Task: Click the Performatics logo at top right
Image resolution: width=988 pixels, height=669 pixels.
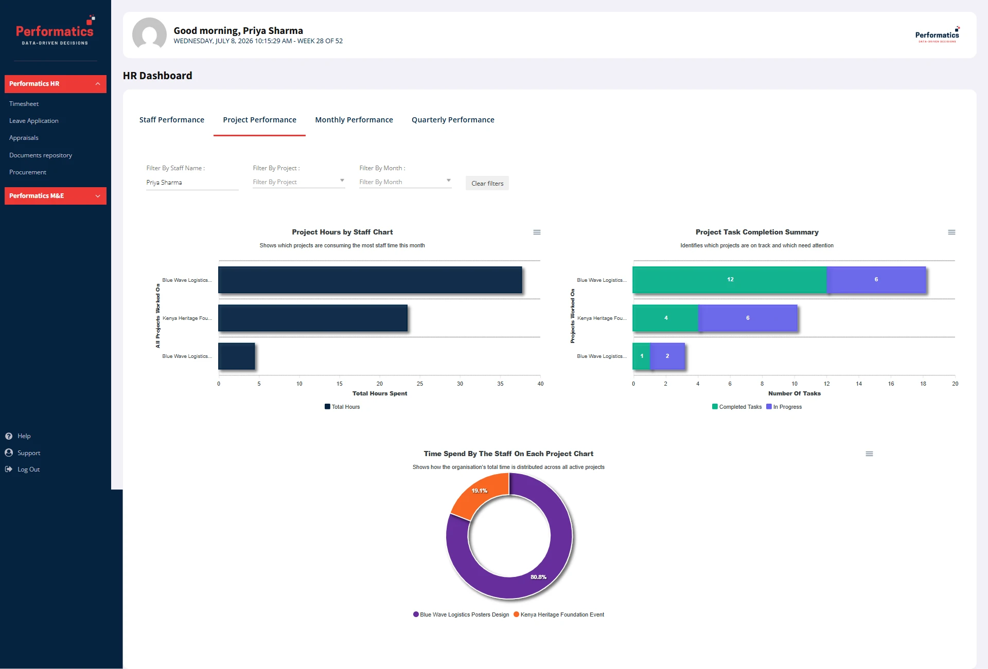Action: tap(937, 34)
